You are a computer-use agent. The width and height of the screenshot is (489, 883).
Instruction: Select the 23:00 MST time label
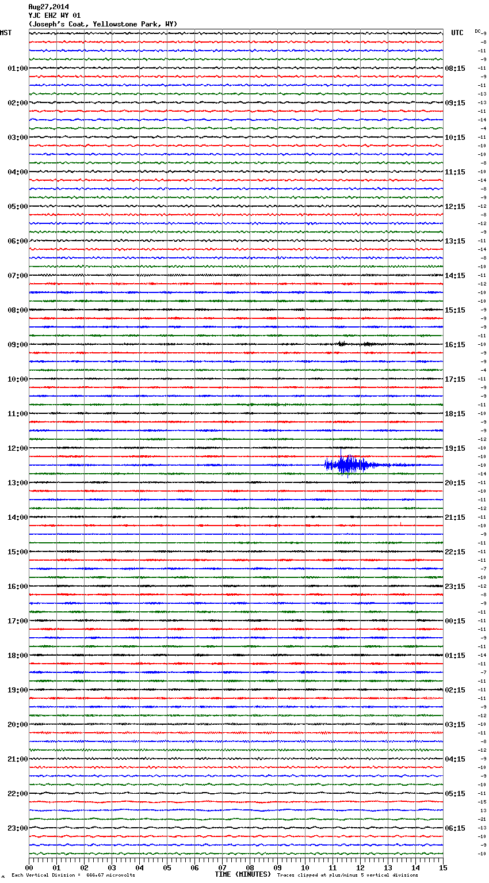click(x=18, y=828)
